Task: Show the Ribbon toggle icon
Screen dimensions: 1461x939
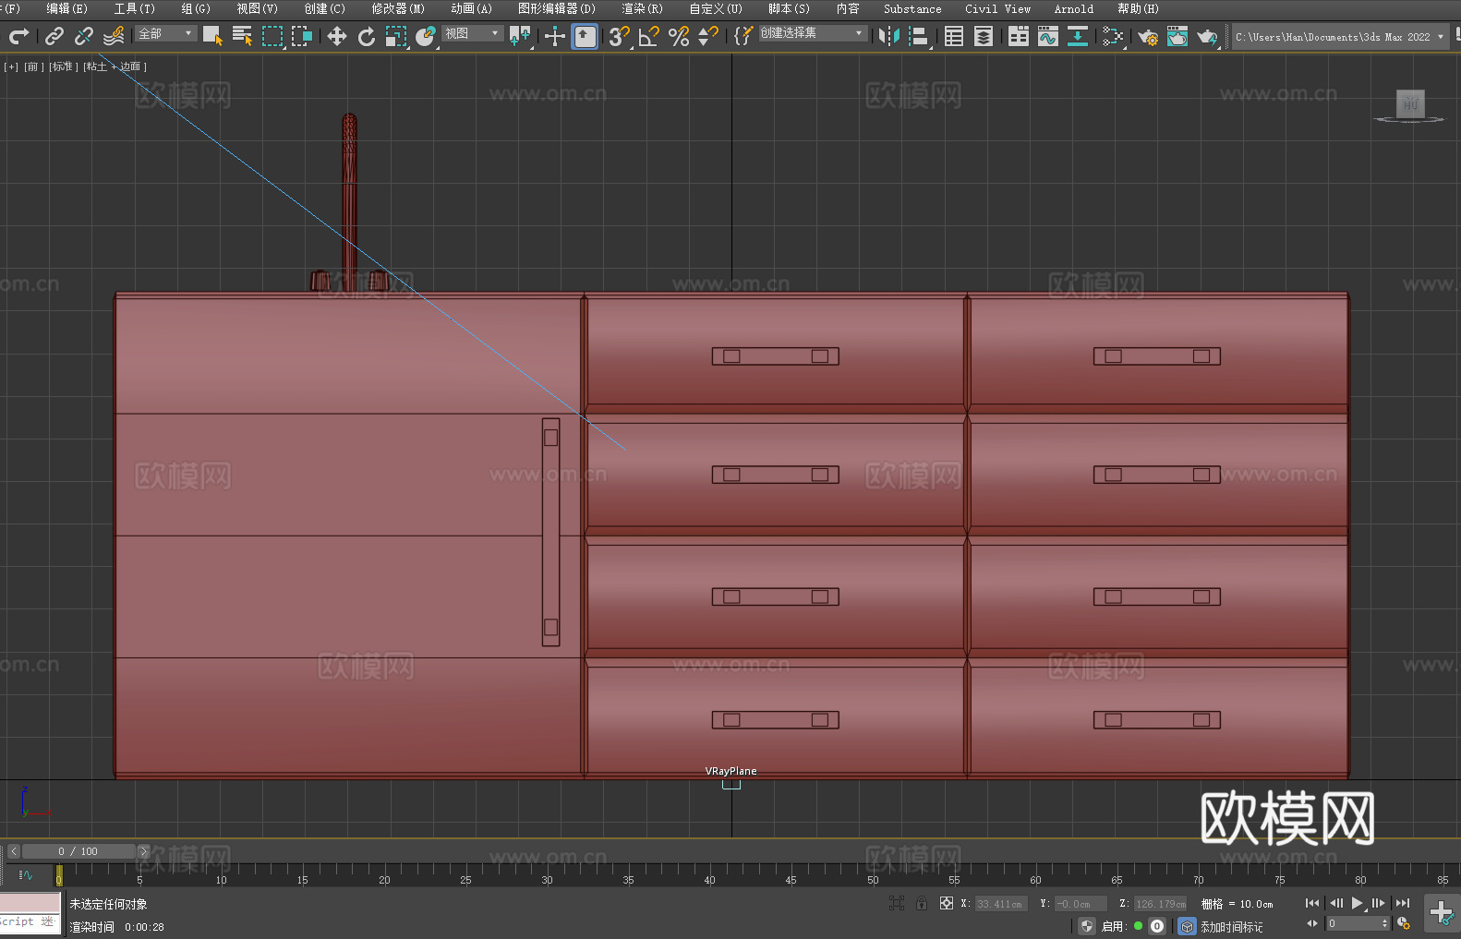Action: [x=1019, y=36]
